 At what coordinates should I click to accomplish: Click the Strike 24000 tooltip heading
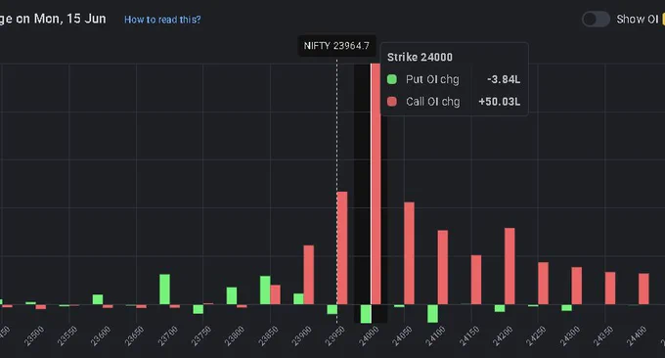pos(420,58)
